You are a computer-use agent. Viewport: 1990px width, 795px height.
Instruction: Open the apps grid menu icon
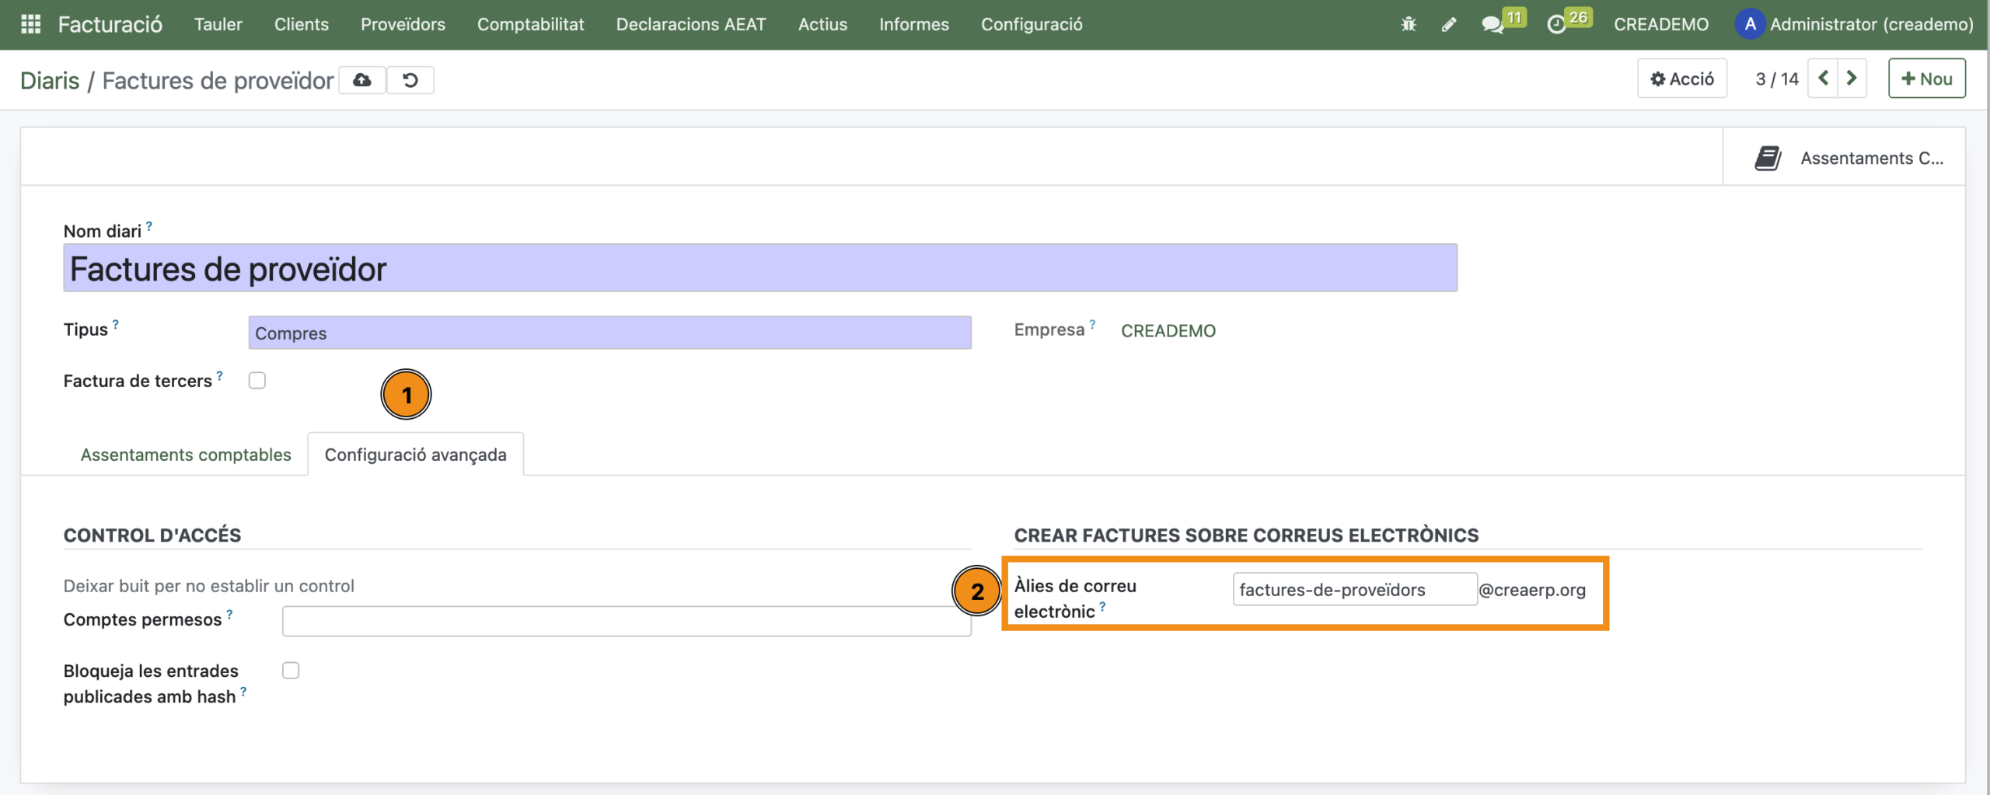[30, 24]
